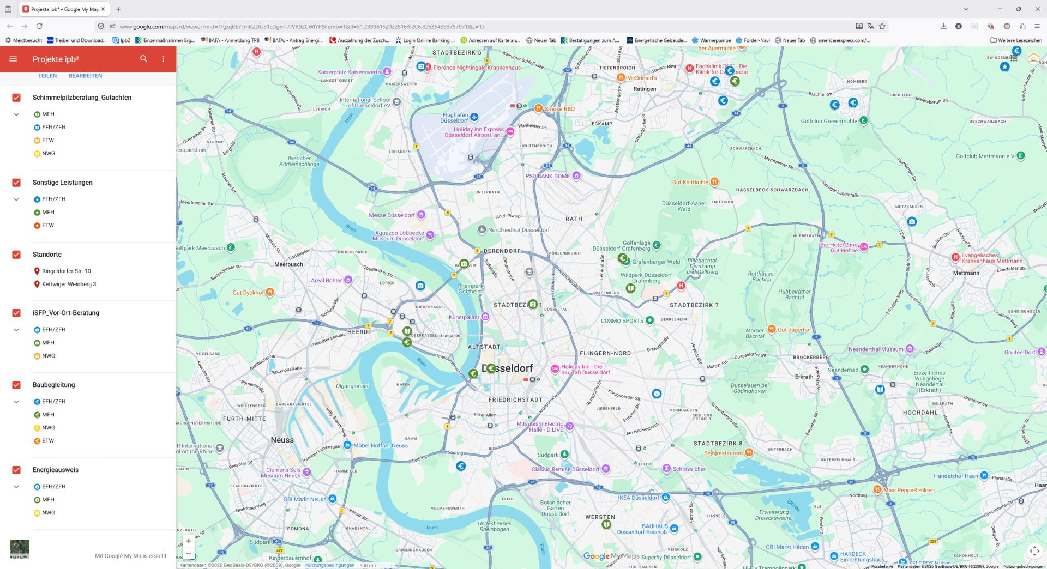The height and width of the screenshot is (569, 1047).
Task: Click the BEARBEITEN link
Action: click(85, 76)
